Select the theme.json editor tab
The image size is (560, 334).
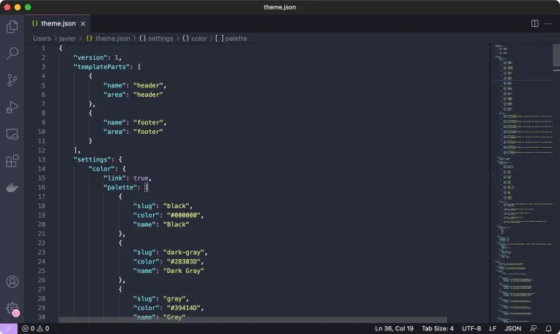tap(57, 23)
